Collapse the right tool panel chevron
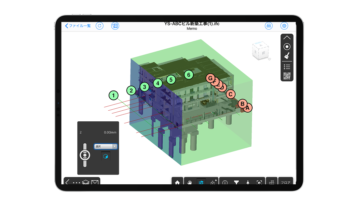Screen dimensions: 358x208 click(287, 38)
